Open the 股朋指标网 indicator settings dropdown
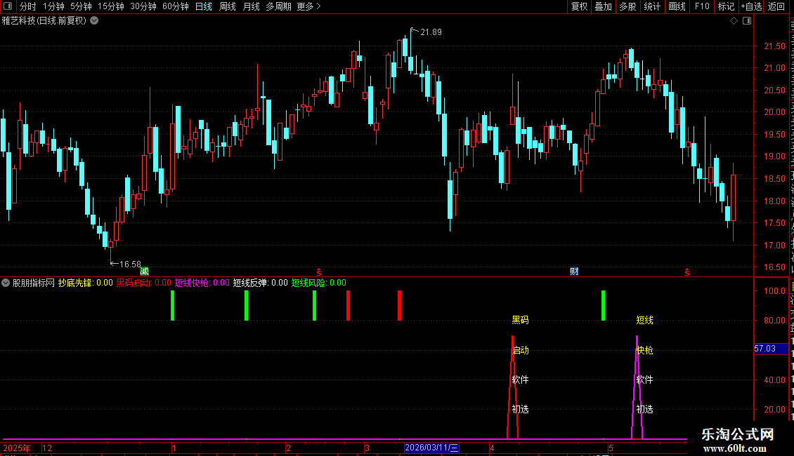Screen dimensions: 794x456 [6, 283]
